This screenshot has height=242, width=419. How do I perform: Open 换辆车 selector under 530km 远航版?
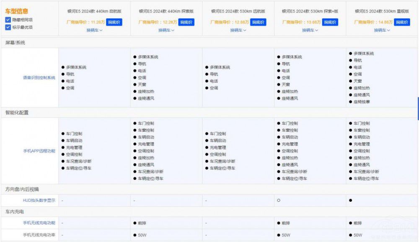[238, 30]
